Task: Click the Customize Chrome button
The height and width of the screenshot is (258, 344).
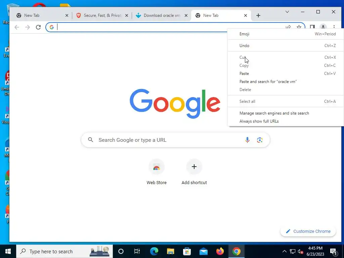Action: pos(308,231)
